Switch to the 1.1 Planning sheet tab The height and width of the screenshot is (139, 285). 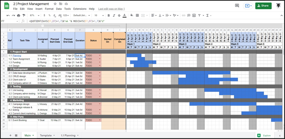pyautogui.click(x=69, y=135)
